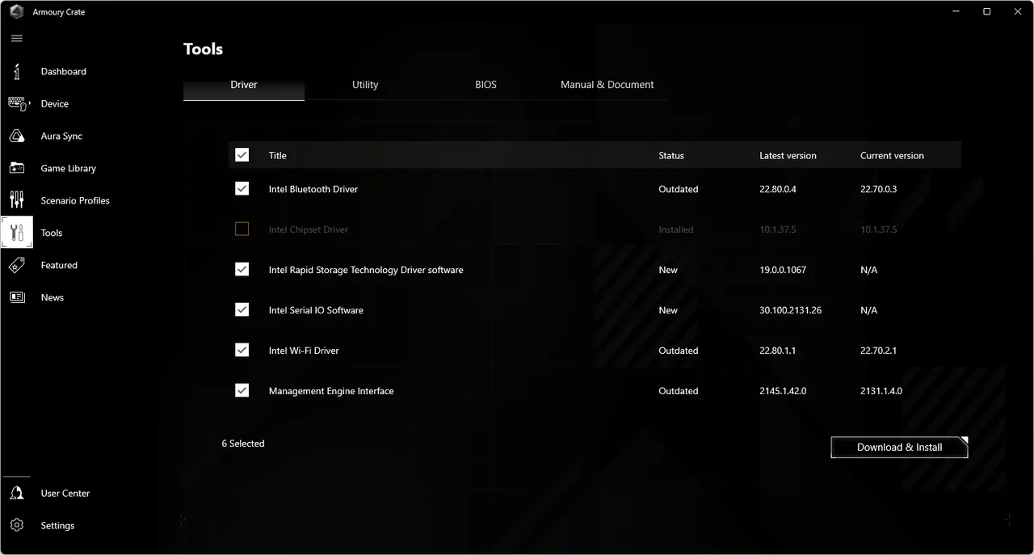1034x555 pixels.
Task: Click latest version 22.80.0.4
Action: 778,189
